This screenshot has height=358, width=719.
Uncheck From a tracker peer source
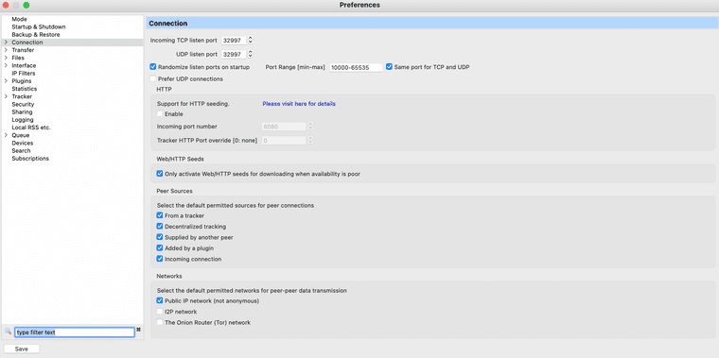(x=160, y=215)
